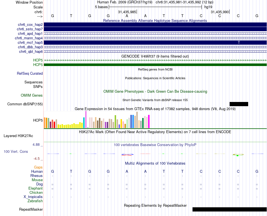Open the chr6_dbb_hap3 label
Screen dimensions: 267x216
30,47
